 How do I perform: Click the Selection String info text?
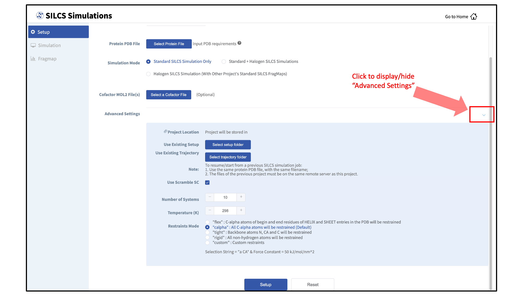tap(260, 252)
